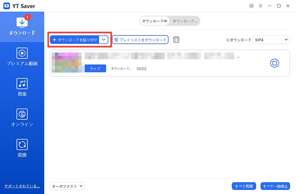Viewport: 296px width, 194px height.
Task: Click the にダウンロード label
Action: tap(239, 40)
